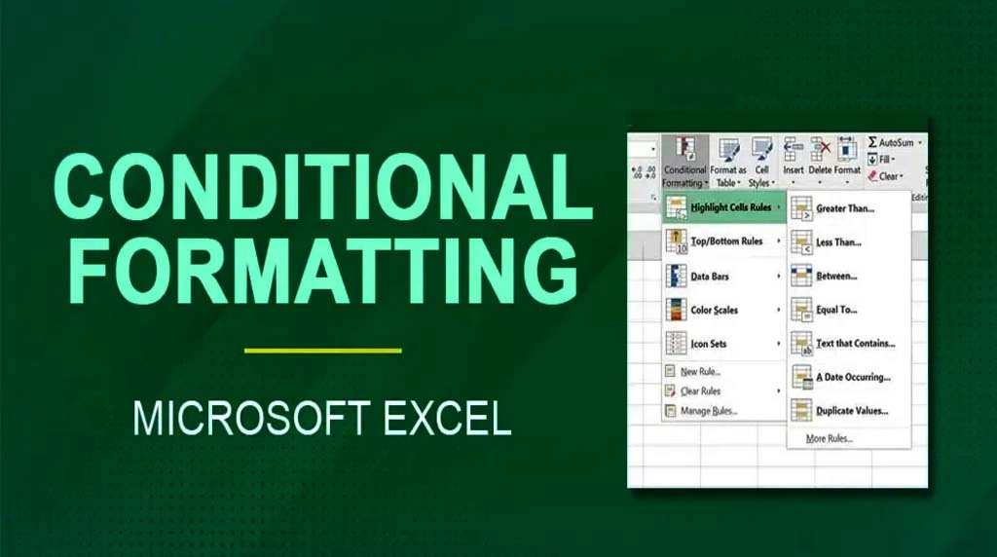Choose the Duplicate Values... label
997x557 pixels.
click(852, 411)
